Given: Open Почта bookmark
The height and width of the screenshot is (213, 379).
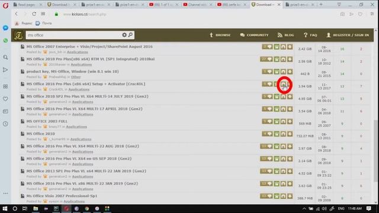Looking at the screenshot, I should (x=44, y=23).
